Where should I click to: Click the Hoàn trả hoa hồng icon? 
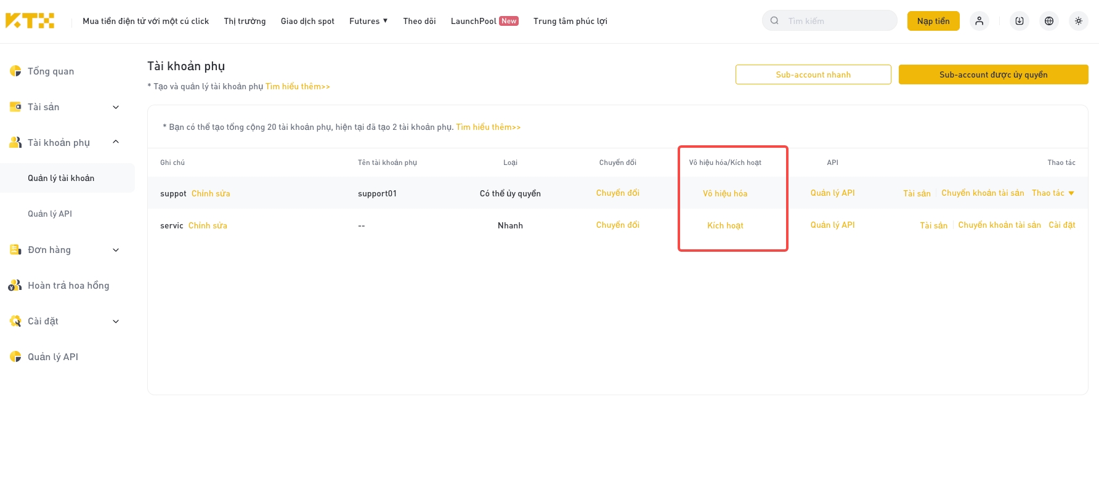tap(15, 286)
